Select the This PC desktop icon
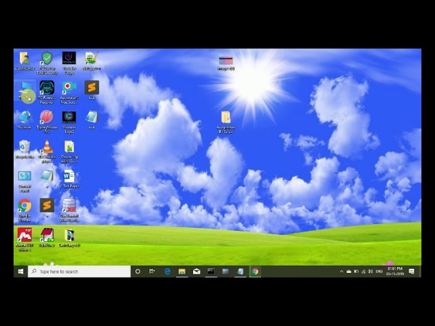Viewport: 435px width, 326px height. click(x=24, y=90)
